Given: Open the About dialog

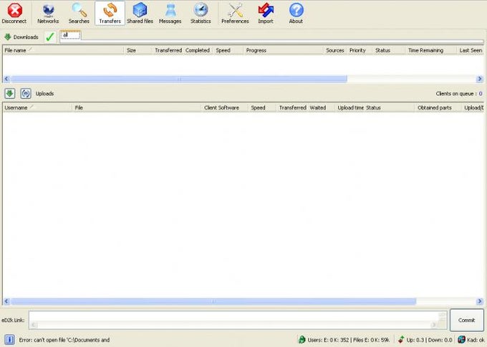Looking at the screenshot, I should pos(296,14).
